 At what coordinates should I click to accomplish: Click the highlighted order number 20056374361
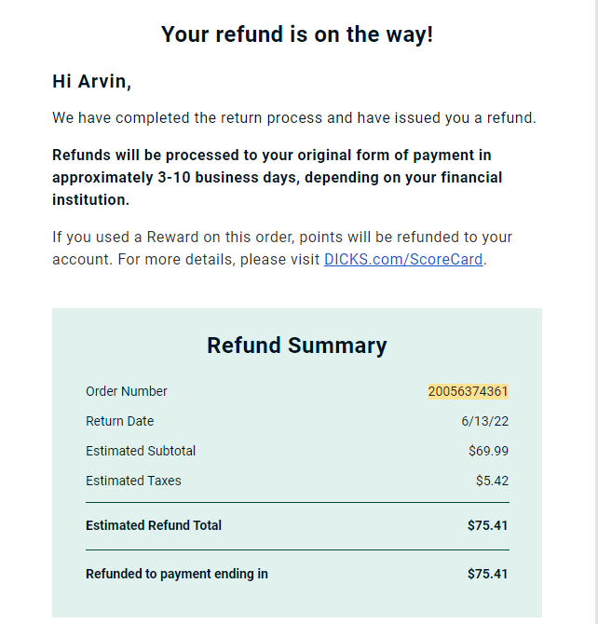tap(469, 391)
